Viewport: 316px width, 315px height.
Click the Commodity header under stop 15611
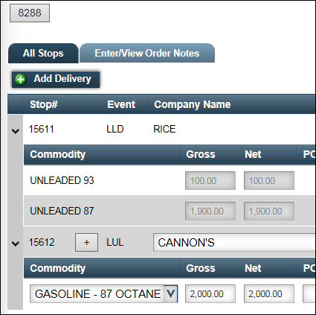click(x=58, y=154)
